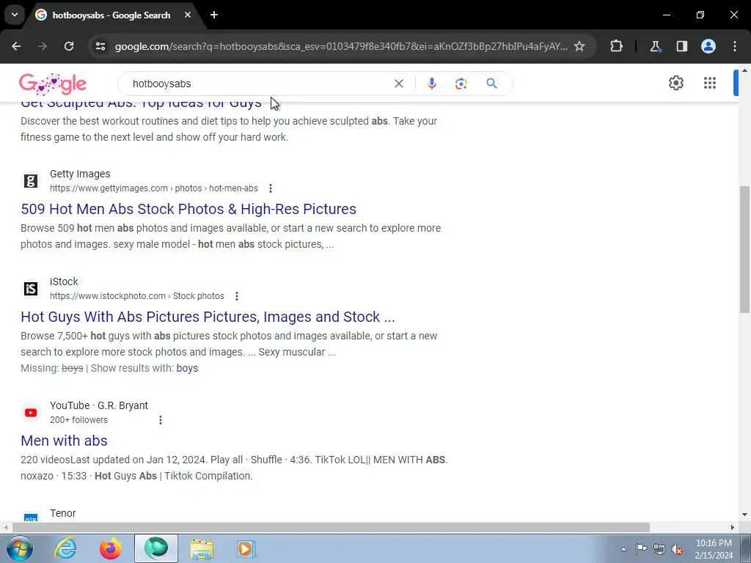
Task: Click the YouTube favicon
Action: pos(31,413)
